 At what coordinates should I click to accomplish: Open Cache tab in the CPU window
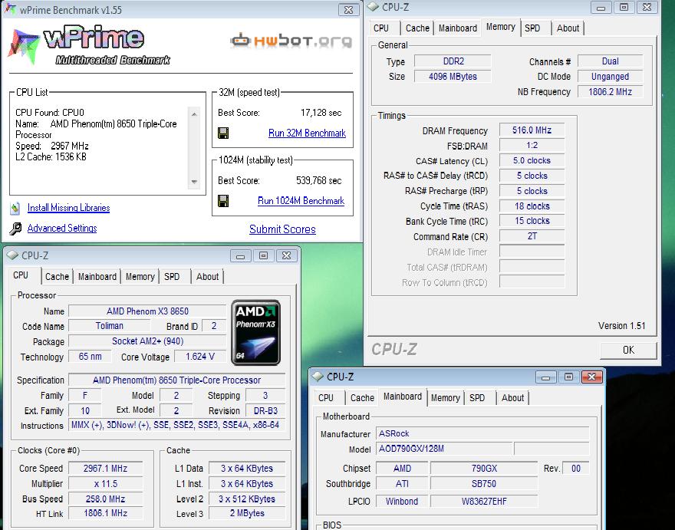pyautogui.click(x=57, y=277)
